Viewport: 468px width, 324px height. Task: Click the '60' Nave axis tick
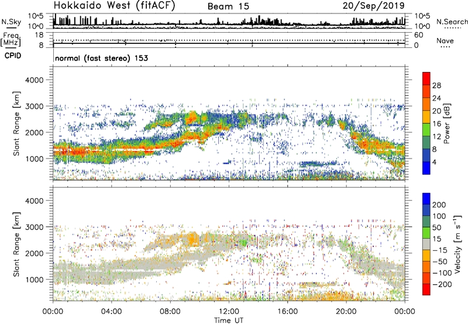coord(418,35)
